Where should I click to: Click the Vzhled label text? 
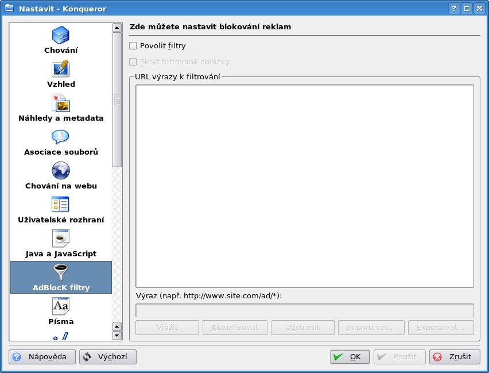61,84
